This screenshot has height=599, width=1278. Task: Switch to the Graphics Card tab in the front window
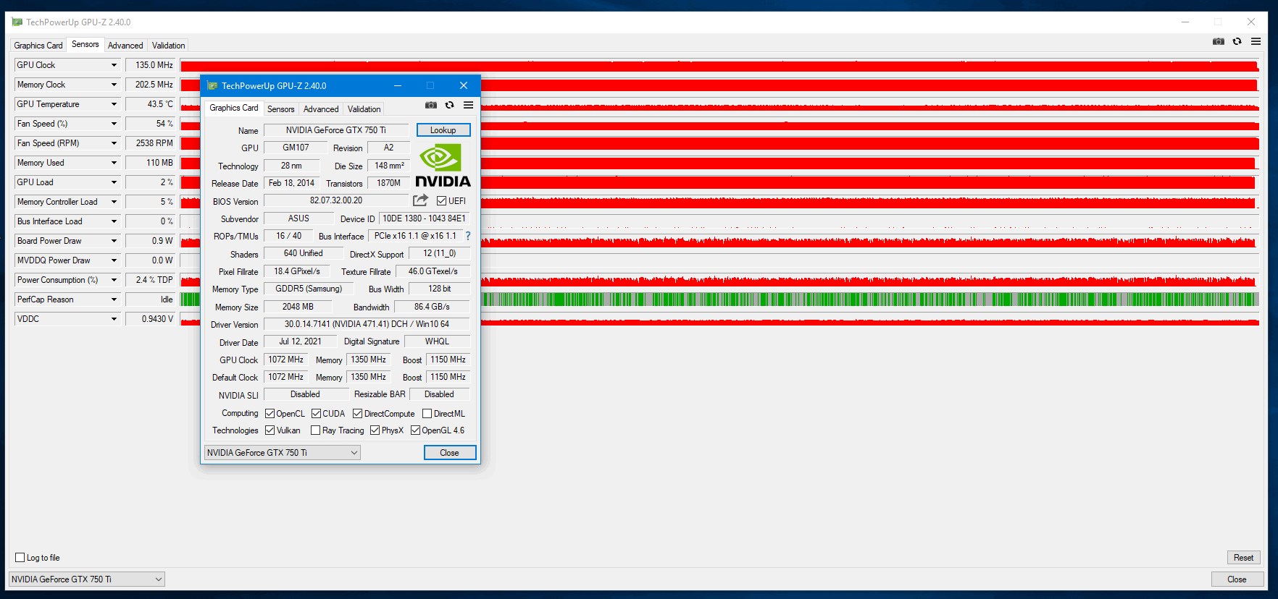pyautogui.click(x=233, y=108)
